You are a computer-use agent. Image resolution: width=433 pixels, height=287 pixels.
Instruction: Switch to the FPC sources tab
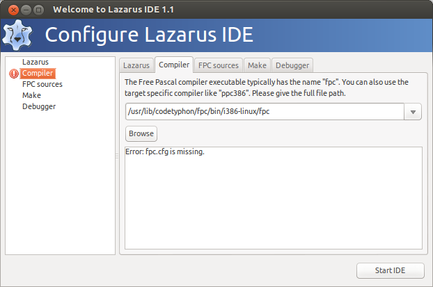(x=218, y=65)
